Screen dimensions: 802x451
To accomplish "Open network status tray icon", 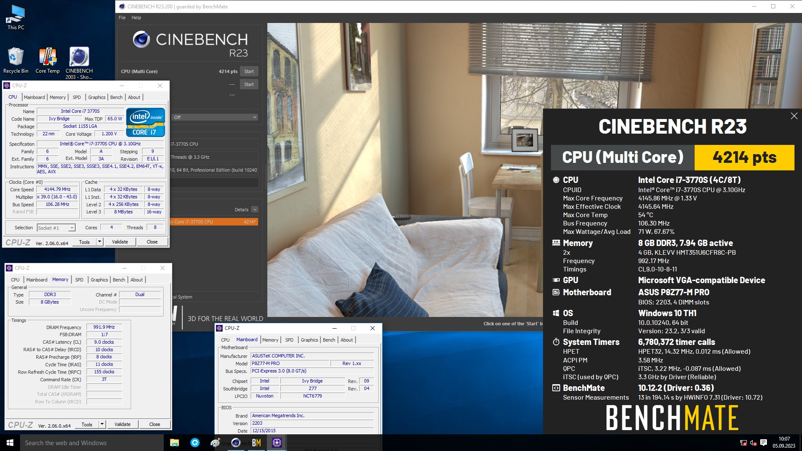I will [744, 443].
